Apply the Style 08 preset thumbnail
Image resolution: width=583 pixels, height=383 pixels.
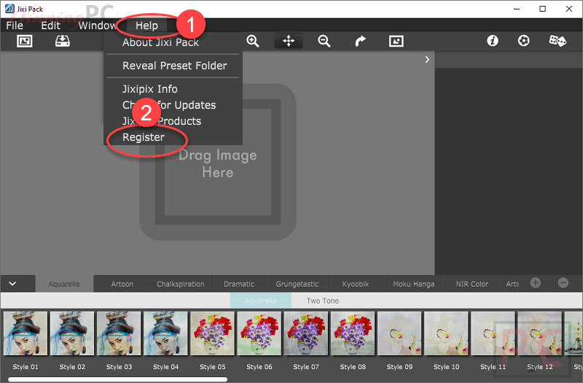[x=353, y=333]
